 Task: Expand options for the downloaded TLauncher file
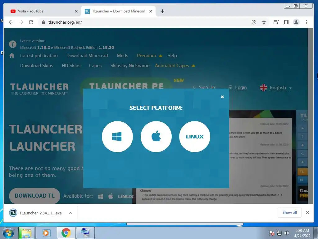70,213
